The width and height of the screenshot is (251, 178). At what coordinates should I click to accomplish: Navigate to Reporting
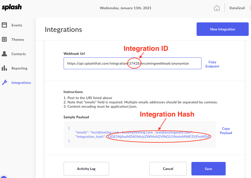(x=19, y=68)
